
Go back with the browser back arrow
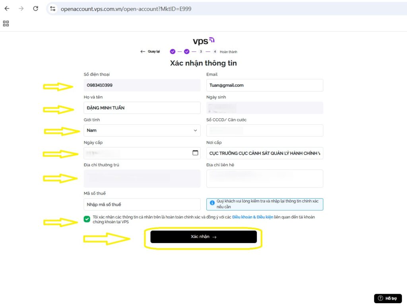(x=7, y=9)
